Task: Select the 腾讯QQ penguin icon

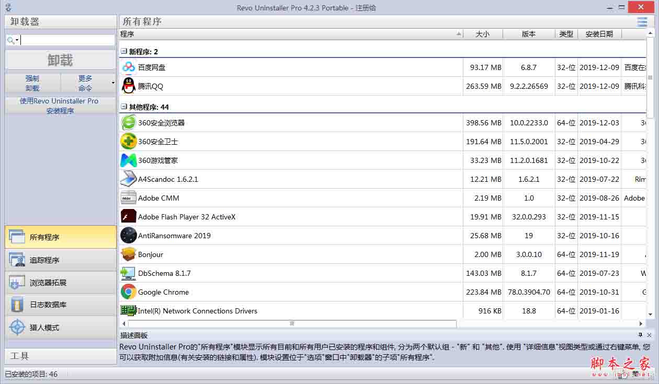Action: coord(128,86)
